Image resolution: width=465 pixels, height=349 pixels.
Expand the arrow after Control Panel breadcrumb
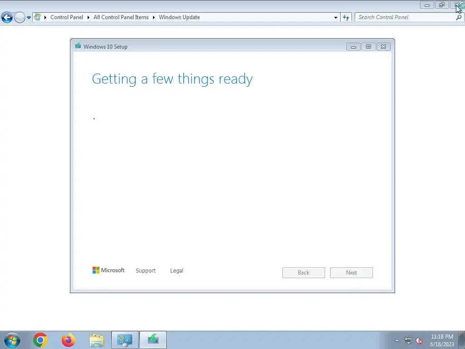coord(89,18)
